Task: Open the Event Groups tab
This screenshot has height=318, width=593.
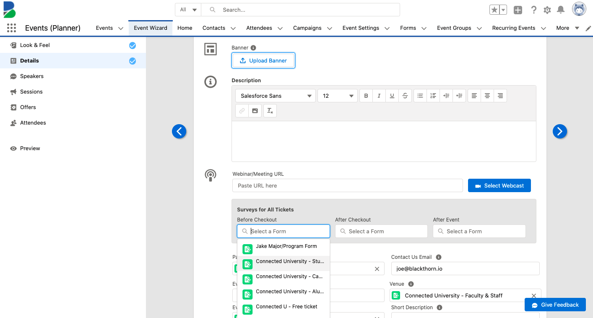Action: point(454,28)
